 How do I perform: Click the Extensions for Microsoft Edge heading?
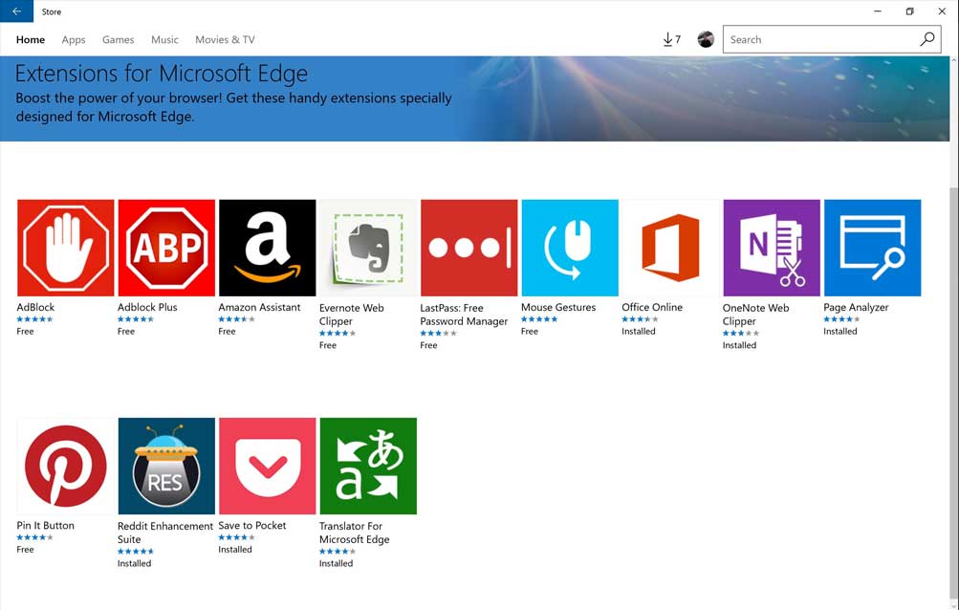pyautogui.click(x=162, y=74)
